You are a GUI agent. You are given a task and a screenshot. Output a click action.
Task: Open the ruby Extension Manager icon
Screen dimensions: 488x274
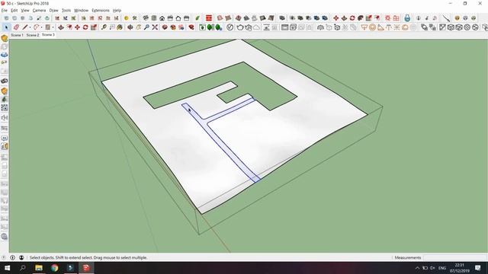point(191,27)
